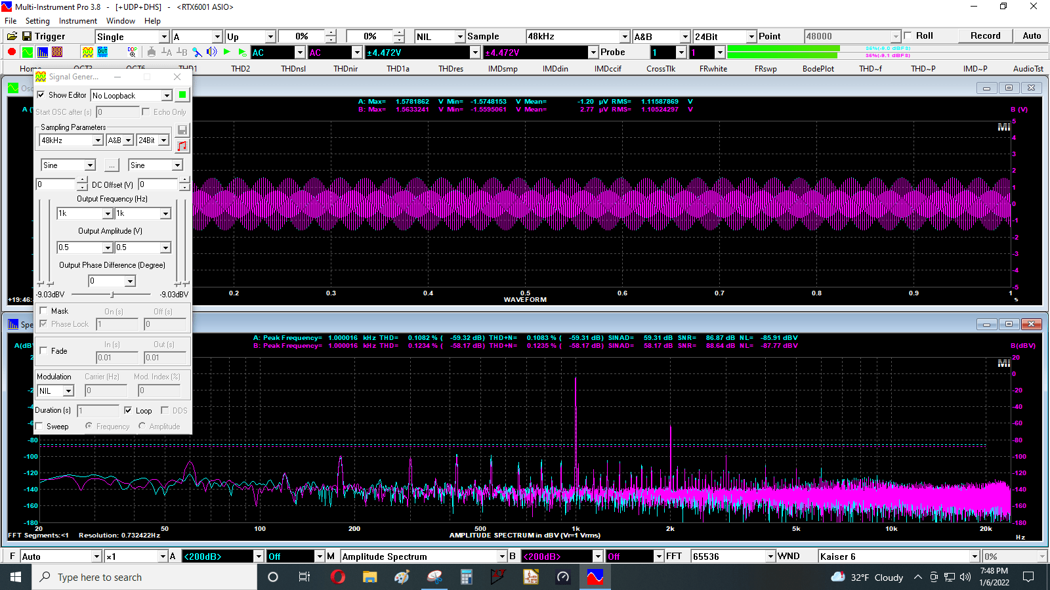Open the DUT device test plan icon

pos(102,53)
